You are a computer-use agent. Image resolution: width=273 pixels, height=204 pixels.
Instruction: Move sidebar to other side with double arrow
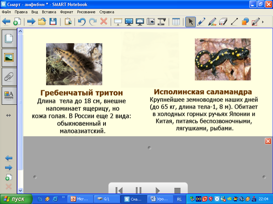(x=9, y=115)
